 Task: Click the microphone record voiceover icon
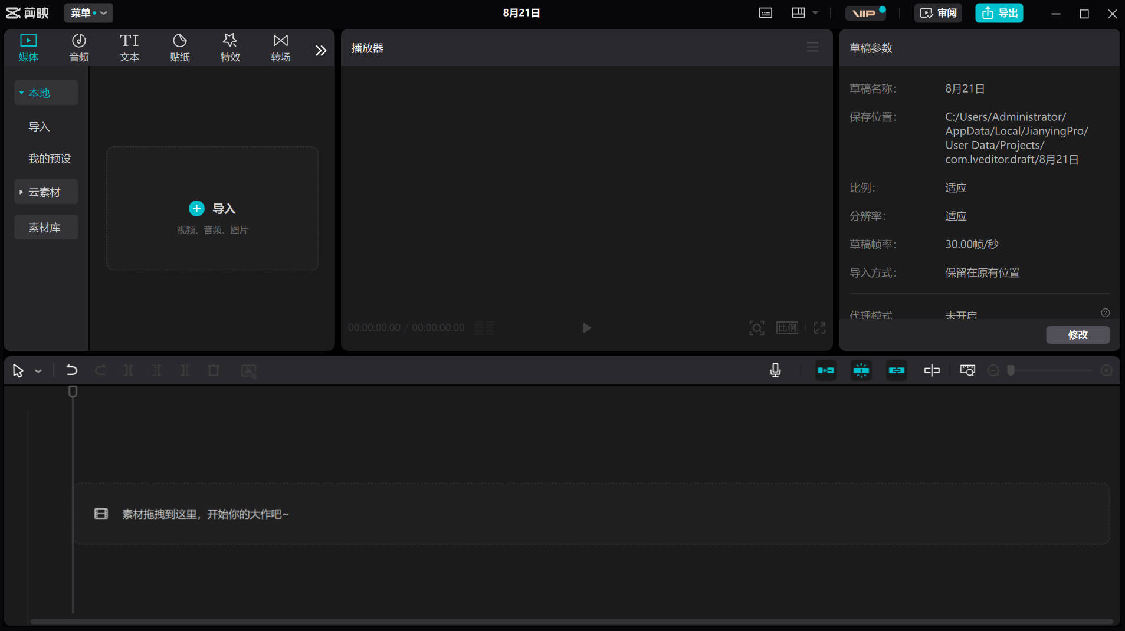(775, 370)
